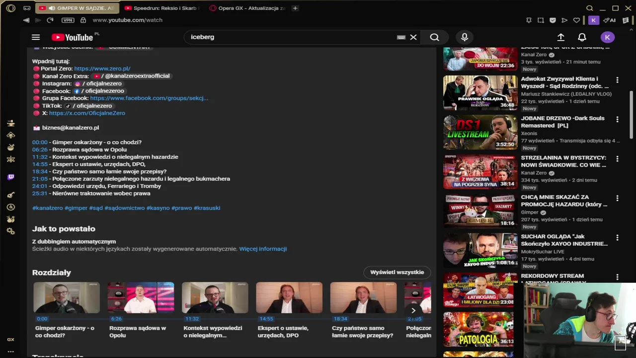636x358 pixels.
Task: Open the GX sidebar button
Action: (x=11, y=340)
